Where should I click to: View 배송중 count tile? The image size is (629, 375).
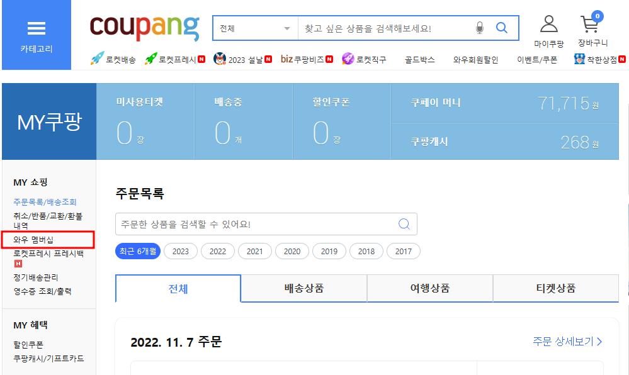point(244,121)
